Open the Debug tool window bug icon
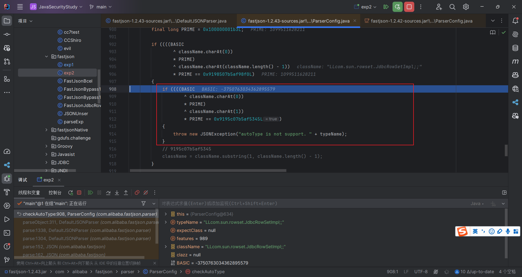 coord(7,179)
